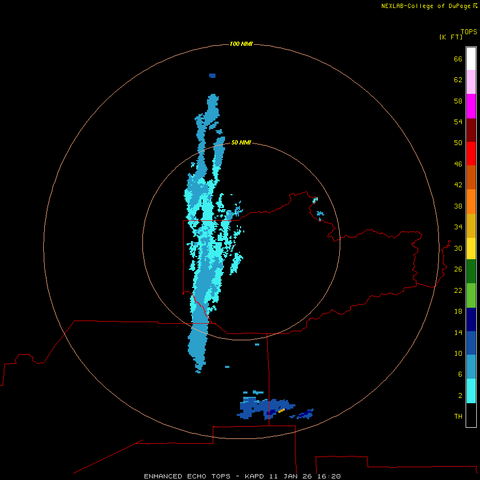Click the 58 legend value label
This screenshot has height=480, width=480.
[458, 101]
